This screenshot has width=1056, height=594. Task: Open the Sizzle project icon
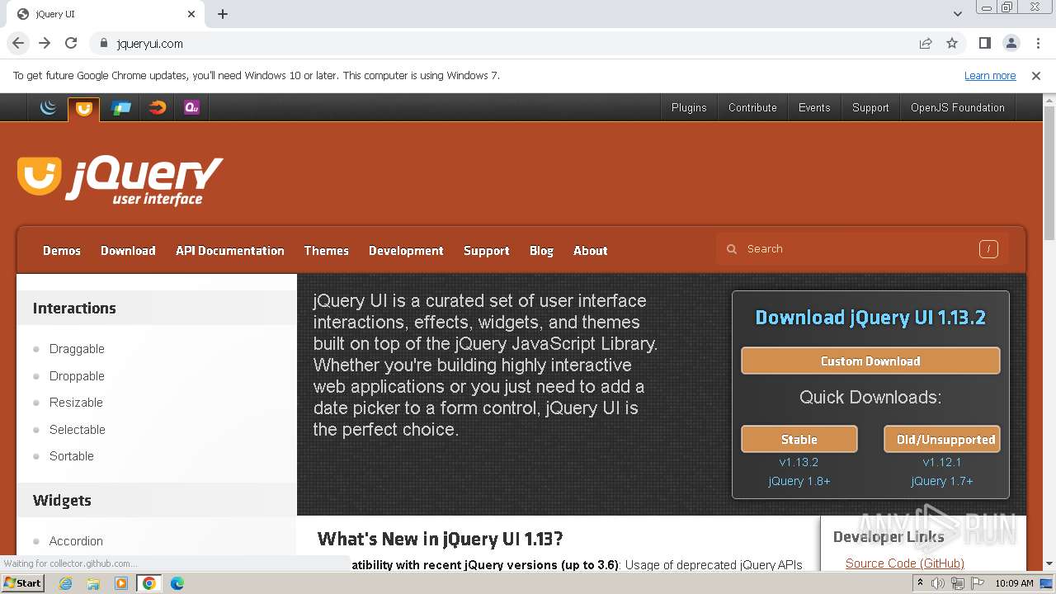click(x=157, y=107)
